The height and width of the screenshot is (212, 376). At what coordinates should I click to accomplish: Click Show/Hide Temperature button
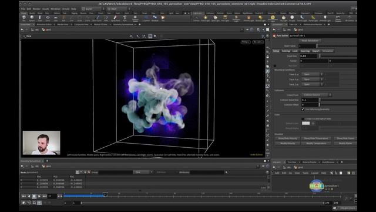(316, 138)
